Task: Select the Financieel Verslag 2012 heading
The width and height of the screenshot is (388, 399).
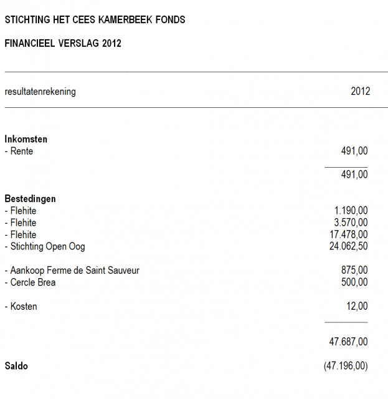Action: pyautogui.click(x=63, y=43)
